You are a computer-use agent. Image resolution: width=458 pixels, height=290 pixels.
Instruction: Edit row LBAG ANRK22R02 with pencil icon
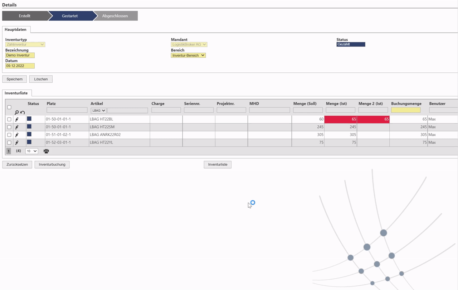(17, 135)
